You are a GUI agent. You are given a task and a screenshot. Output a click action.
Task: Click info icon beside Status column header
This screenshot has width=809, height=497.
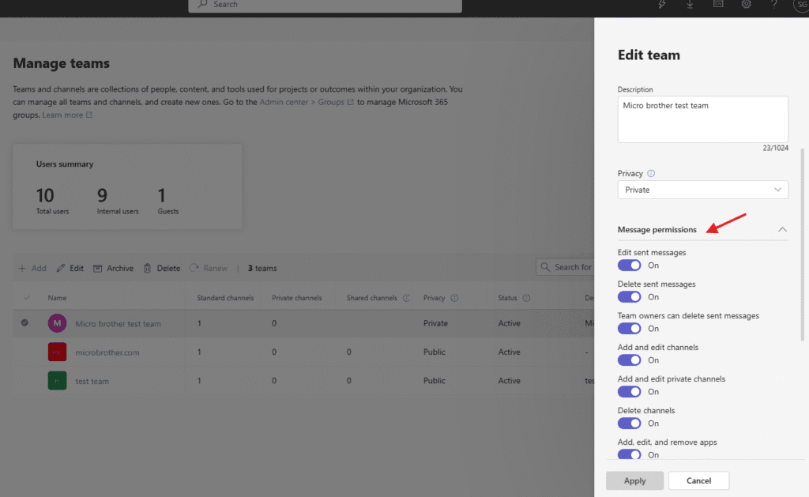(526, 299)
